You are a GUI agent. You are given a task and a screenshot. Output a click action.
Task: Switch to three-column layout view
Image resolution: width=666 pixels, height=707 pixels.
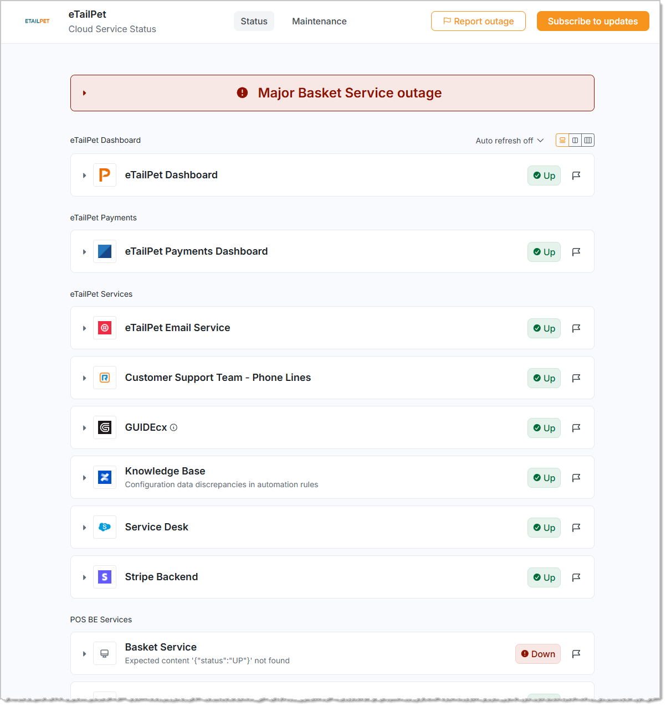tap(588, 140)
